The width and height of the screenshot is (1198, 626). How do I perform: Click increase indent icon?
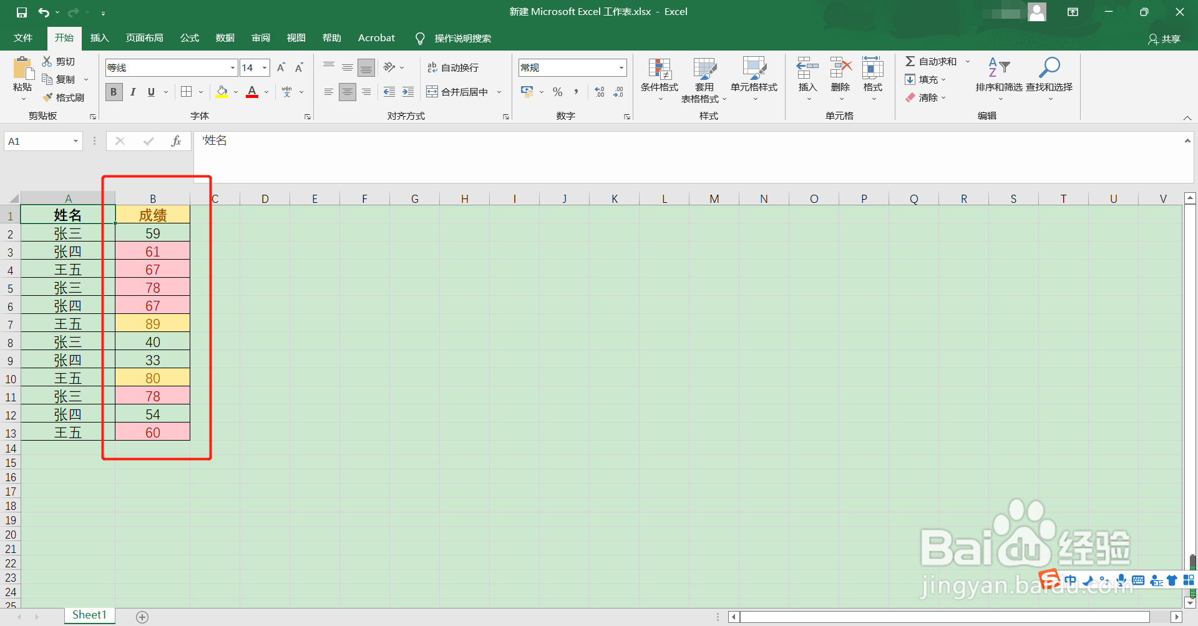(408, 92)
